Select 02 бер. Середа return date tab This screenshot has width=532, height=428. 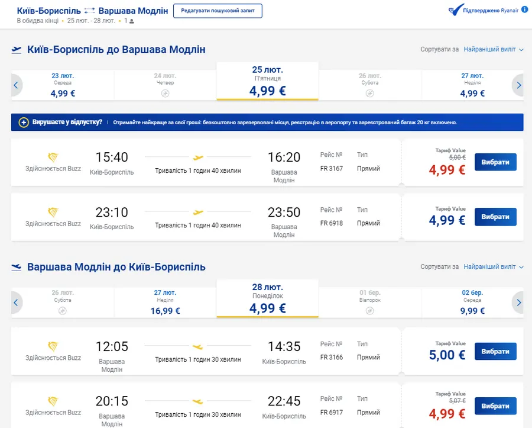pyautogui.click(x=472, y=302)
